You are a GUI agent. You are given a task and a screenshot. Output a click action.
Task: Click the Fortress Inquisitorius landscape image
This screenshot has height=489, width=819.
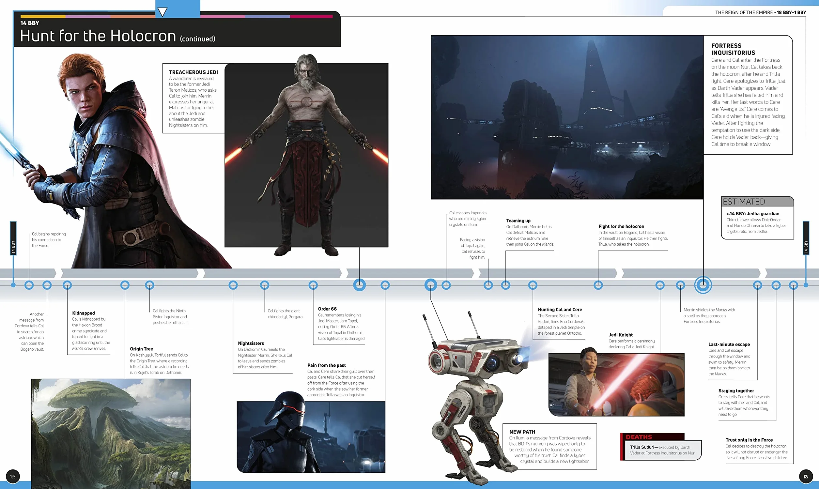pos(567,117)
